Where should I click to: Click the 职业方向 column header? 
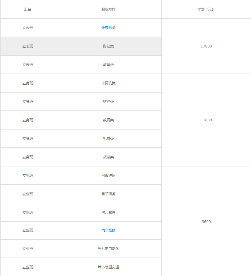click(108, 9)
